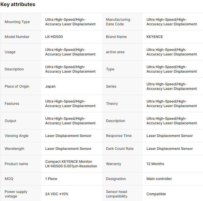Click the Main controller designation value
Image resolution: width=203 pixels, height=201 pixels.
(159, 179)
